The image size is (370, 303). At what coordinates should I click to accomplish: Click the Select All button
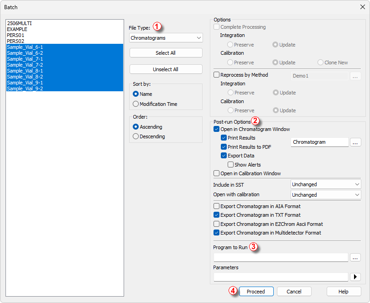click(166, 53)
